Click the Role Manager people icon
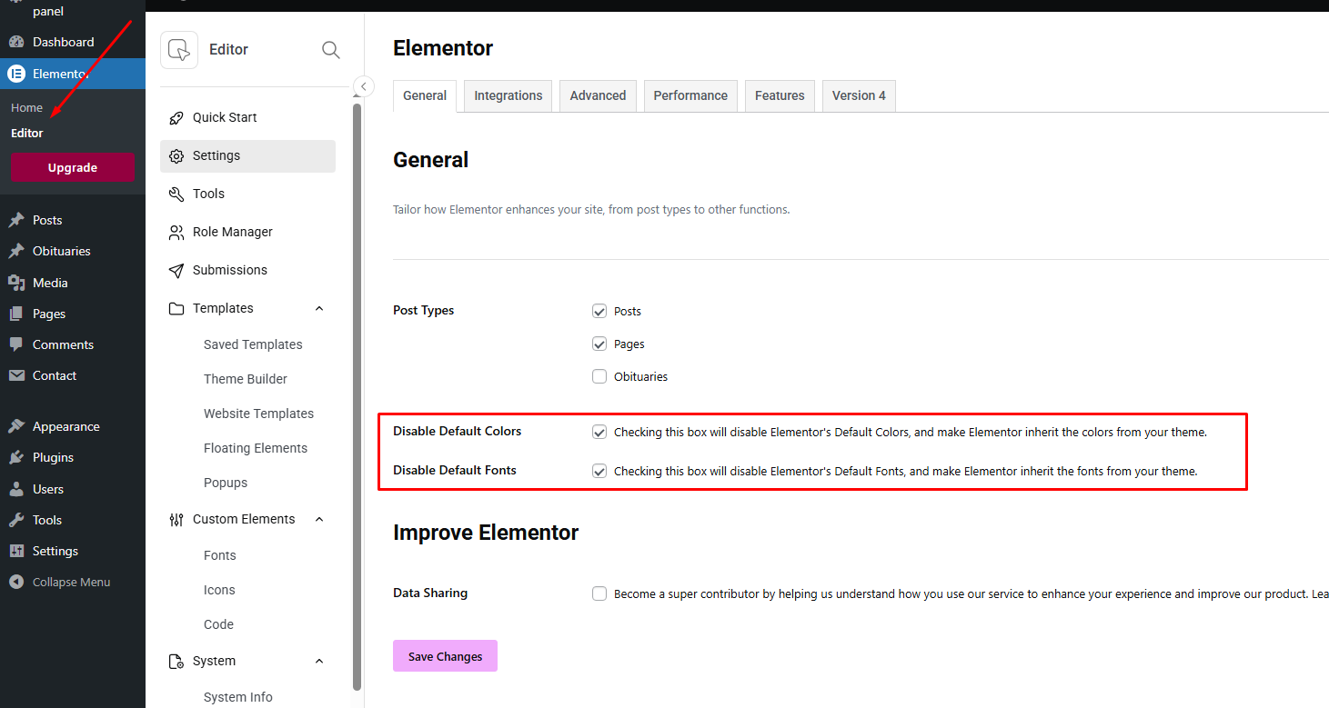The width and height of the screenshot is (1329, 708). coord(176,232)
